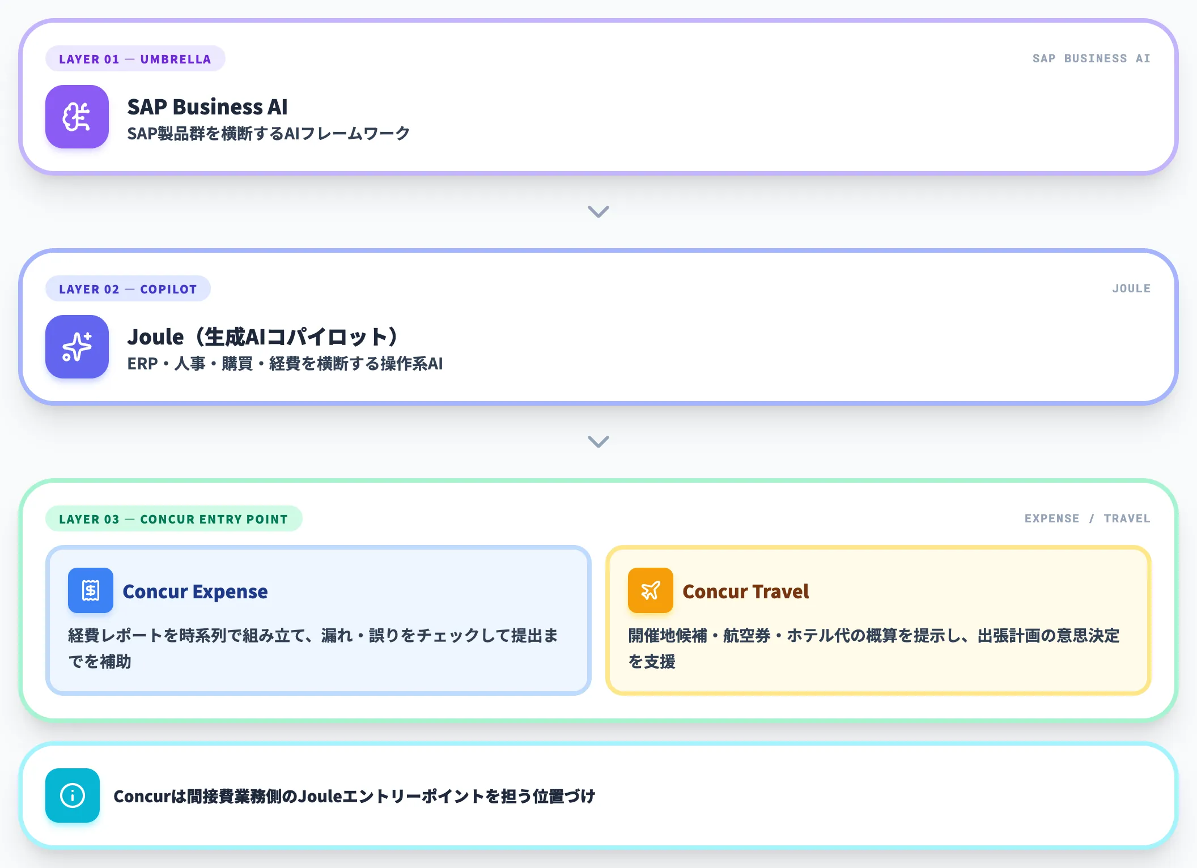Click the ERP・人事・購買・経費 subtitle text

point(285,364)
